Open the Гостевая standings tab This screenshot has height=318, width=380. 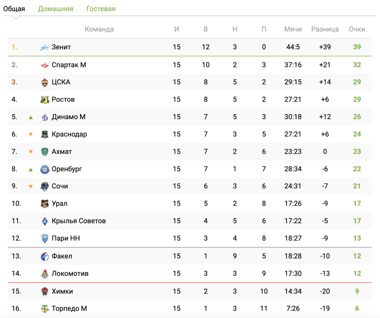(x=101, y=9)
